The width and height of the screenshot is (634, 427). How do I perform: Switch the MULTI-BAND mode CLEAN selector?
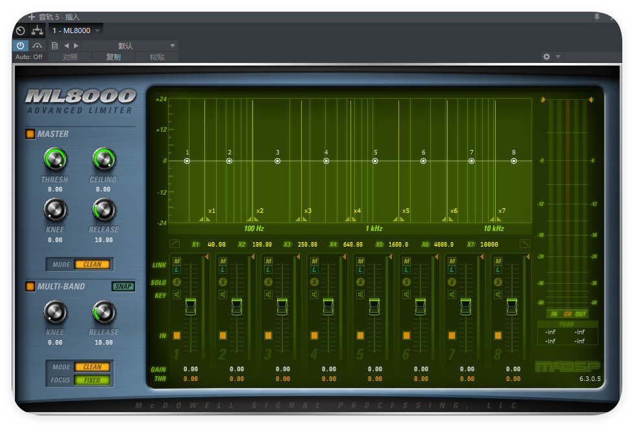coord(92,367)
